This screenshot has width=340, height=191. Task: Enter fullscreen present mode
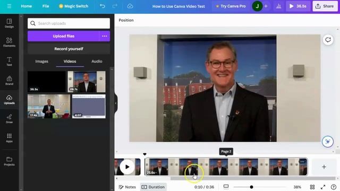323,187
